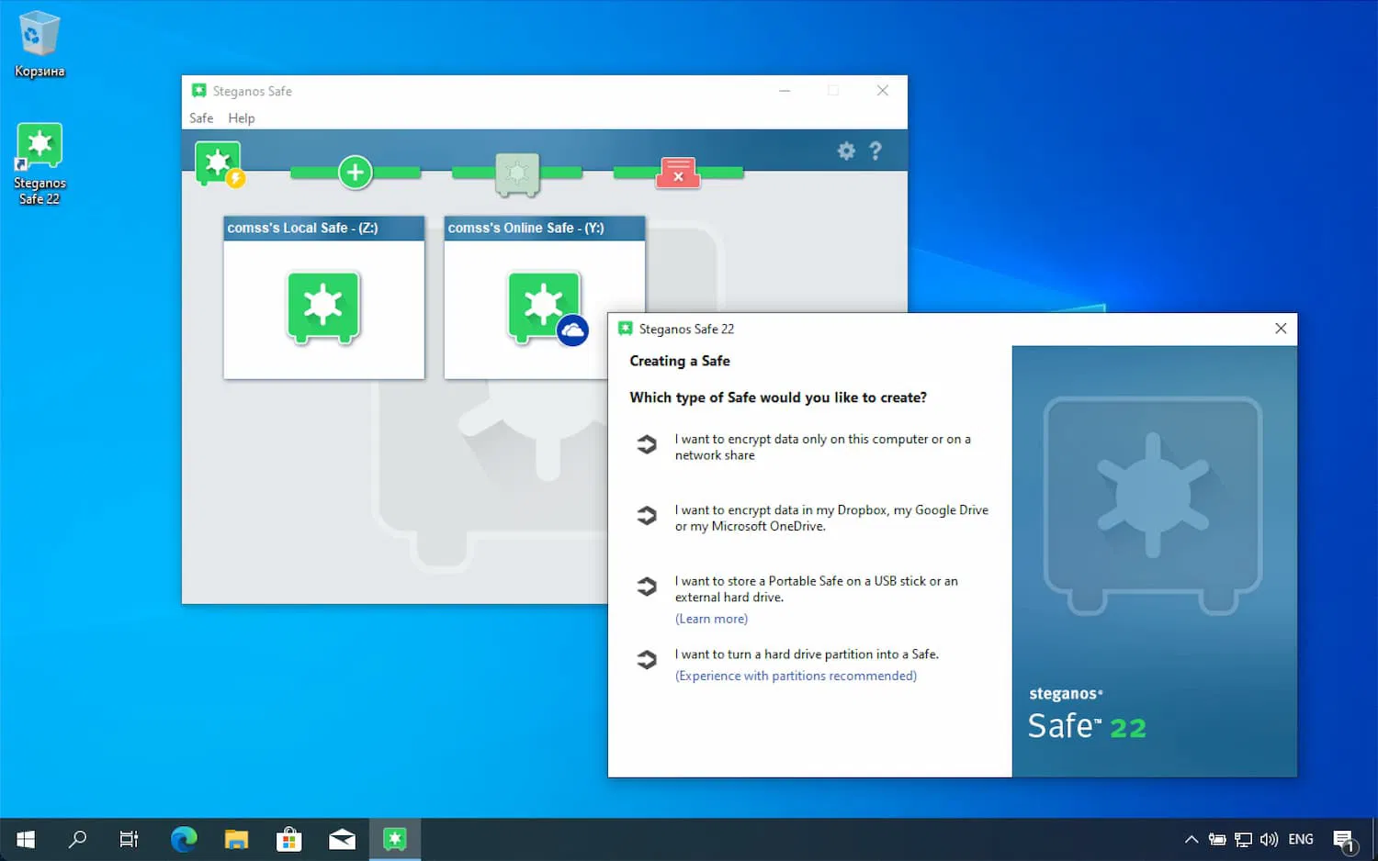Click the green plus create-safe button
1378x861 pixels.
356,173
